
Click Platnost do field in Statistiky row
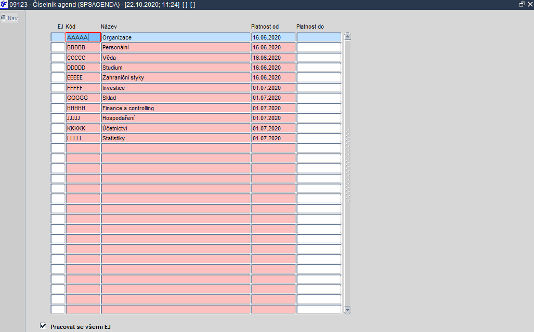click(319, 138)
